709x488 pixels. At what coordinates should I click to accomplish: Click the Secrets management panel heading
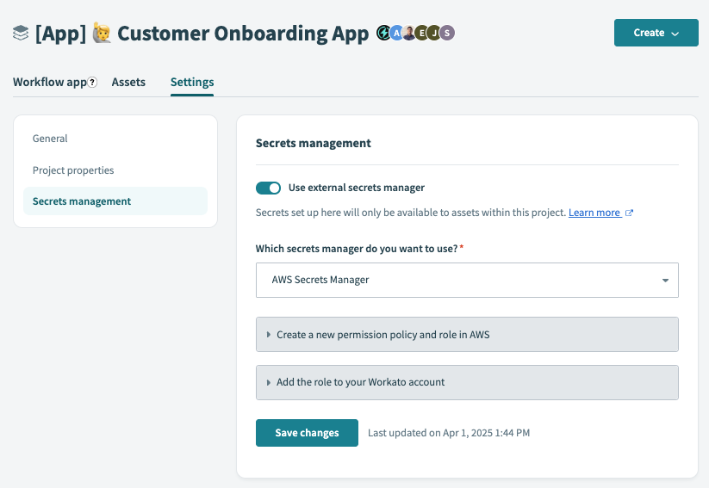tap(314, 143)
